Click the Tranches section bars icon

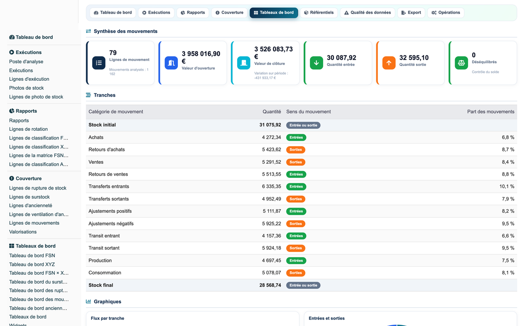89,95
